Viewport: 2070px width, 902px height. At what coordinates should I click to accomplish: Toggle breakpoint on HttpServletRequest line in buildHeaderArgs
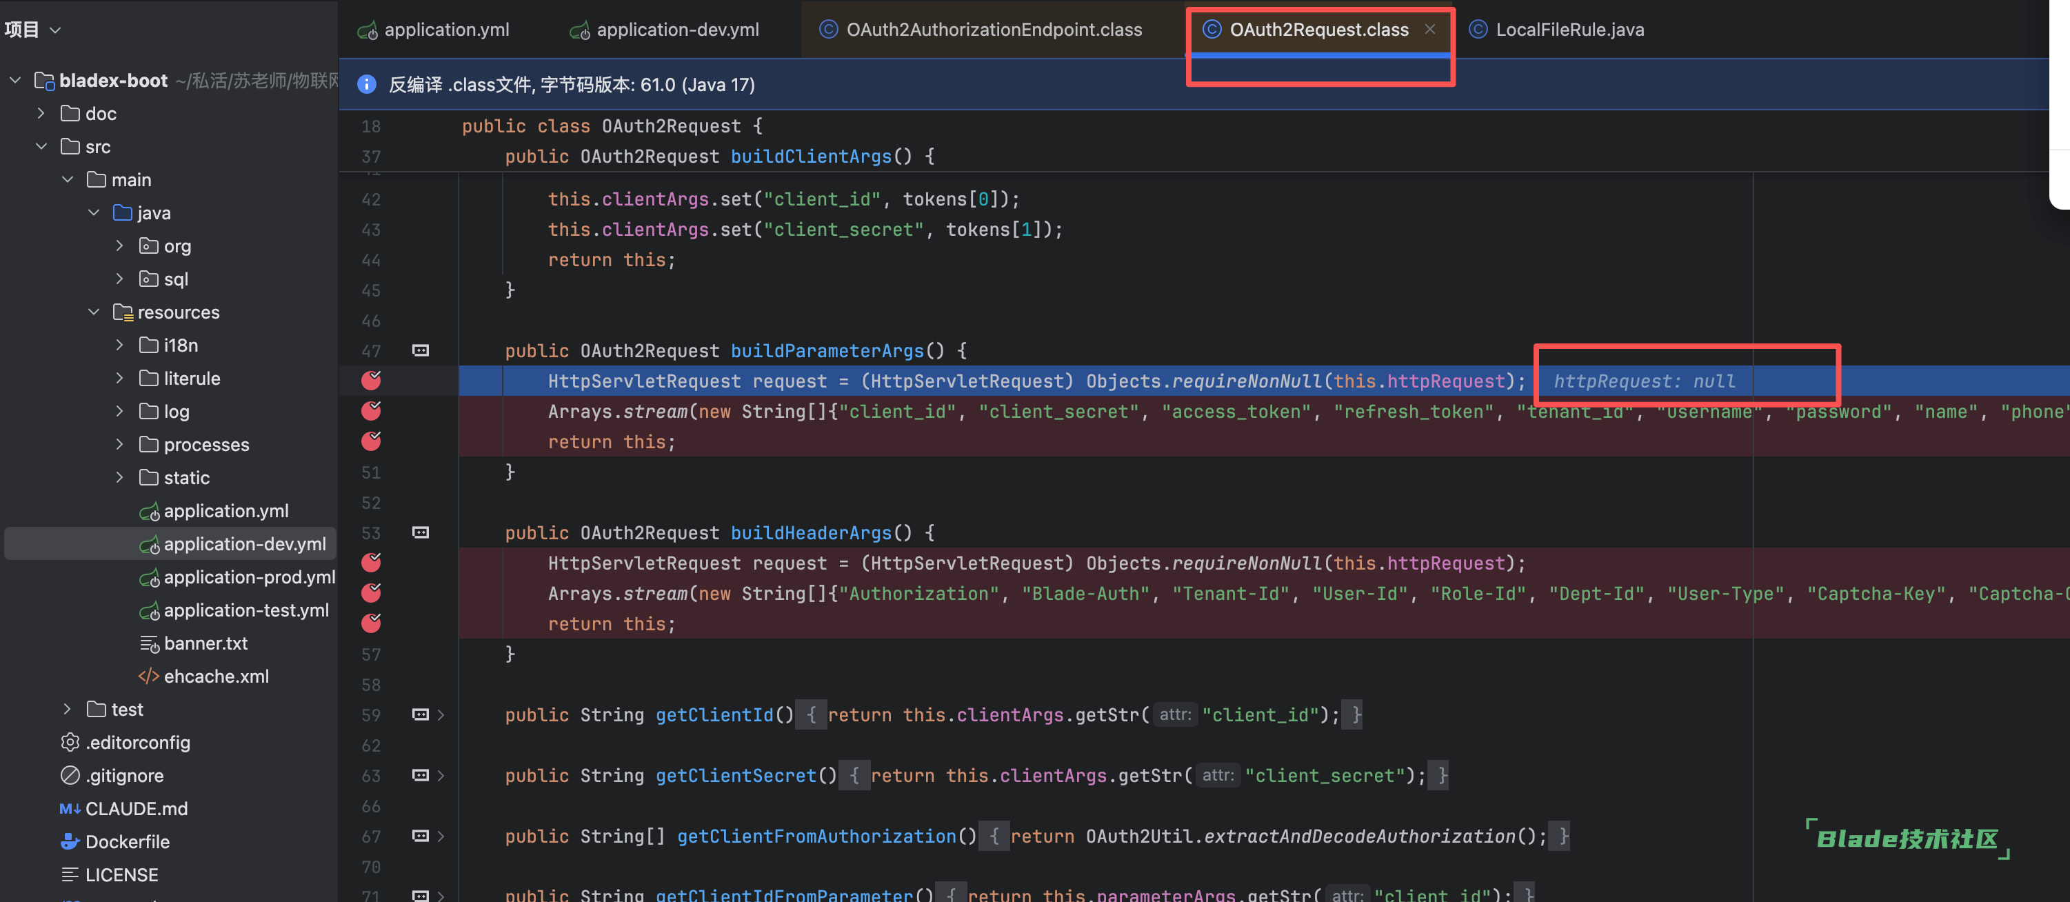(x=371, y=562)
